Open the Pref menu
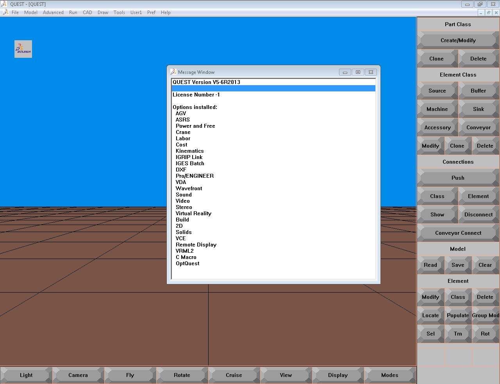500x384 pixels. 151,13
